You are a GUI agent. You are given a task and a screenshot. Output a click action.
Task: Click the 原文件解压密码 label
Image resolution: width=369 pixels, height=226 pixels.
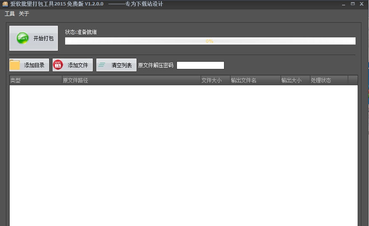[156, 65]
